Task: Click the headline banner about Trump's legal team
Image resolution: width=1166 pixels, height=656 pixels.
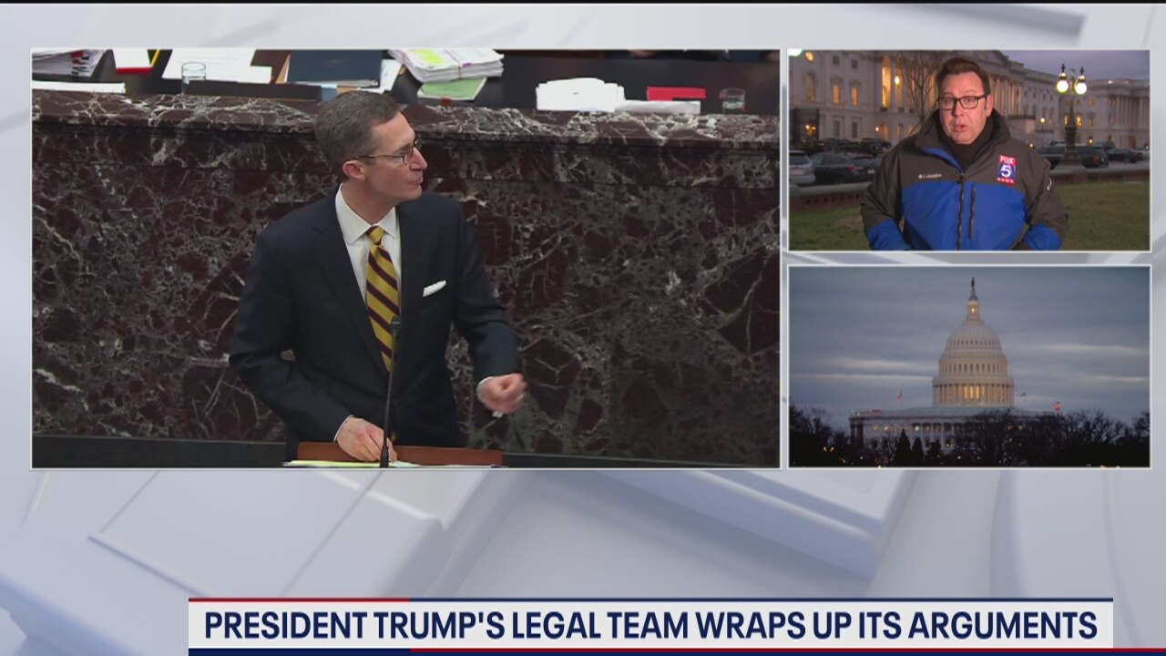Action: (650, 625)
